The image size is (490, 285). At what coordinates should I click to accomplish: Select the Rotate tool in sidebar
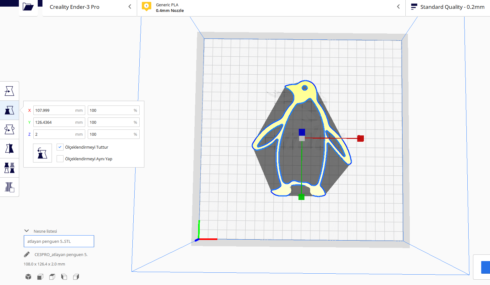[x=9, y=129]
